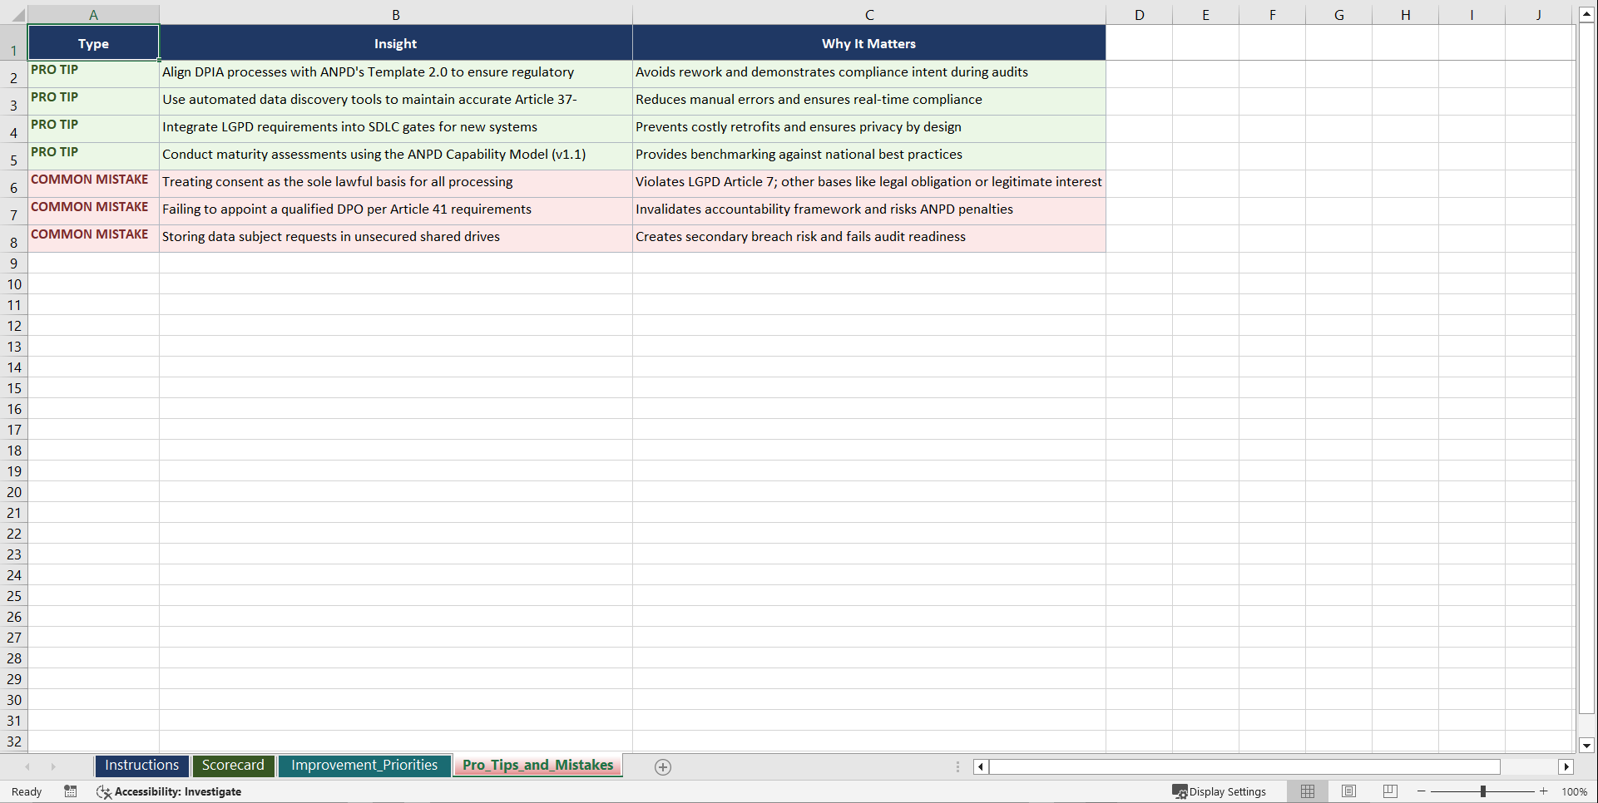The image size is (1598, 803).
Task: Select all cells using the corner button
Action: [13, 14]
